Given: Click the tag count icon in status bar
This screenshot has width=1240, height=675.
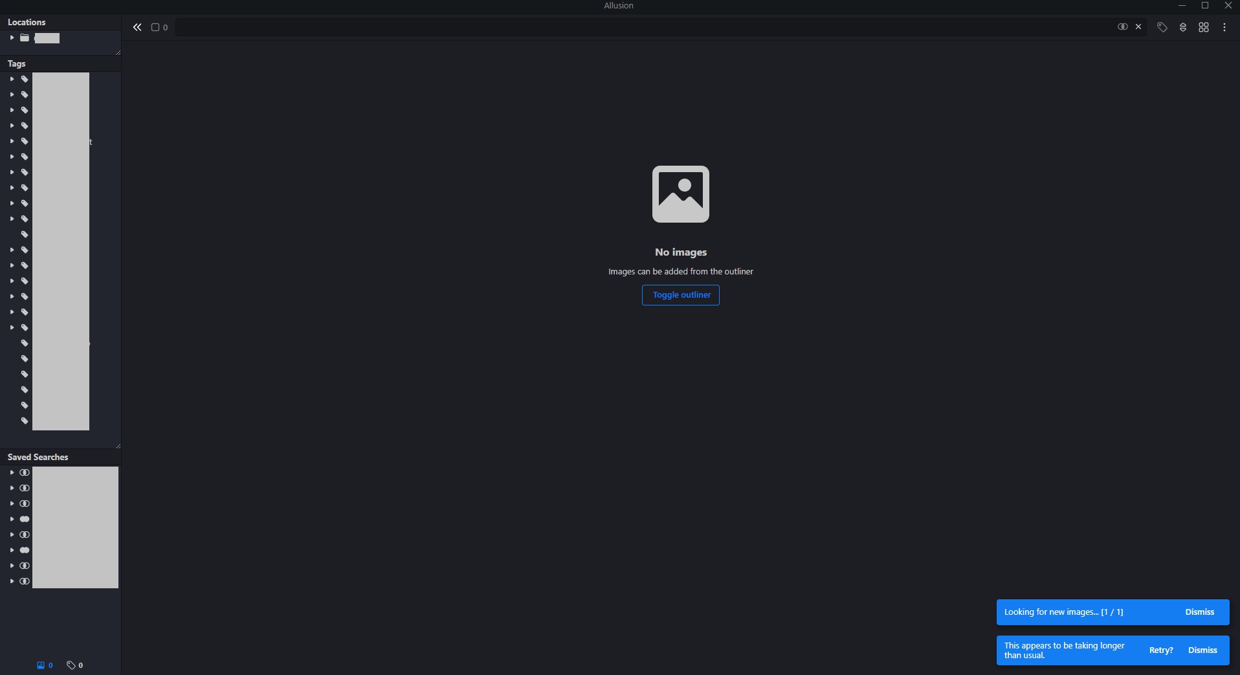Looking at the screenshot, I should point(70,665).
